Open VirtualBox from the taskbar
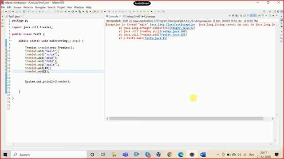Screen dimensions: 284x159 tap(158, 155)
